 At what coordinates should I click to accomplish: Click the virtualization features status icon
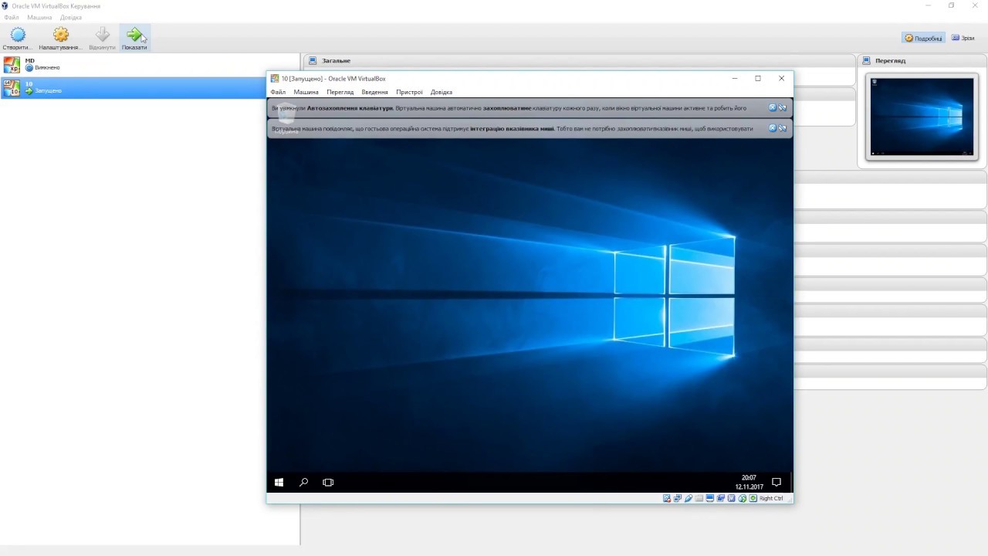coord(732,498)
